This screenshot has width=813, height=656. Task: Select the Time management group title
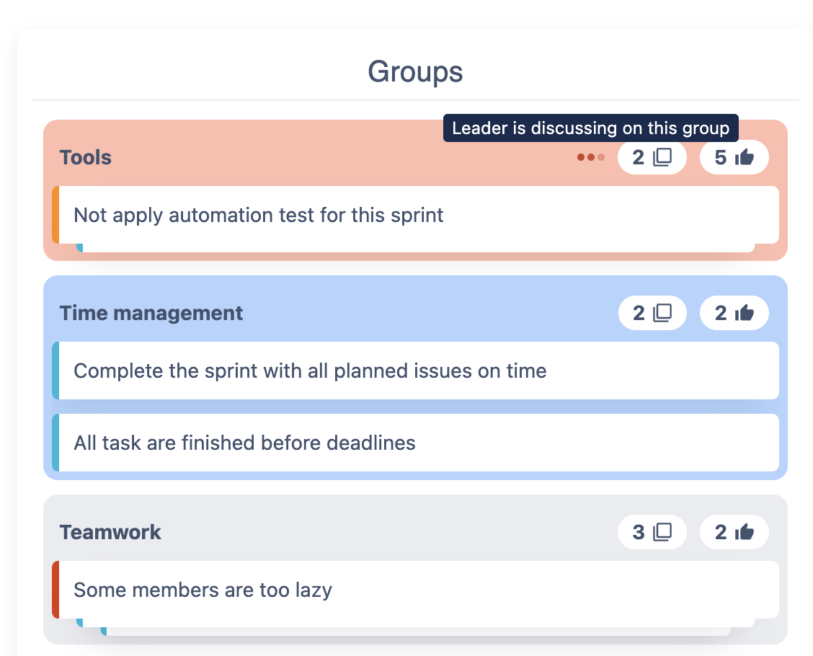(x=151, y=313)
